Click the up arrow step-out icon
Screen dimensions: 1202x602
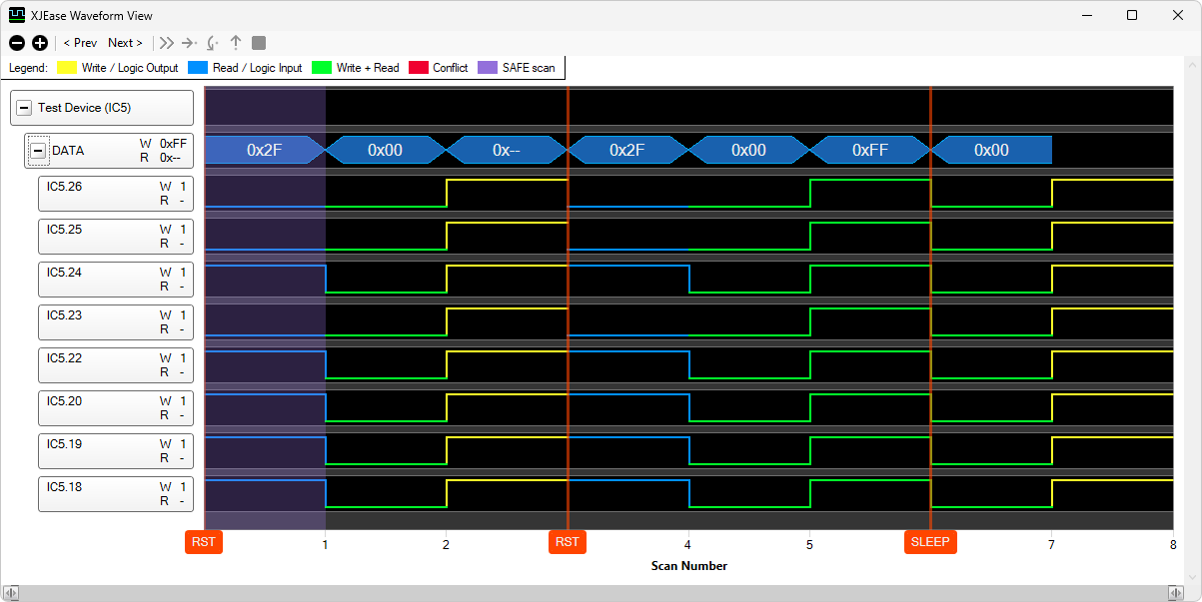[236, 43]
